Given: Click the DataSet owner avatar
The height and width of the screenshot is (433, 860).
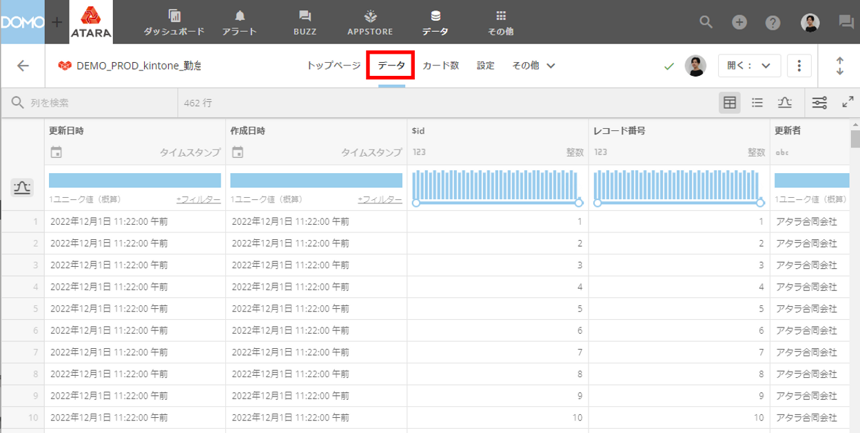Looking at the screenshot, I should [x=695, y=66].
